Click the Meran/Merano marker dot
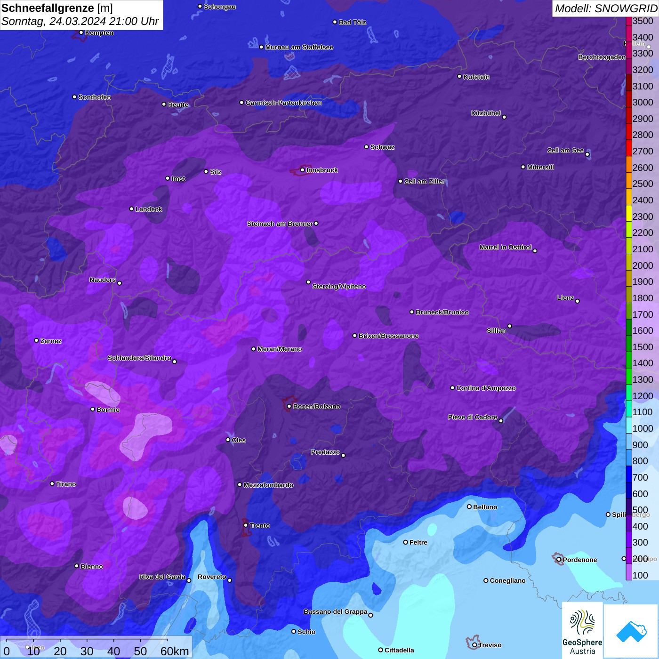 [254, 349]
